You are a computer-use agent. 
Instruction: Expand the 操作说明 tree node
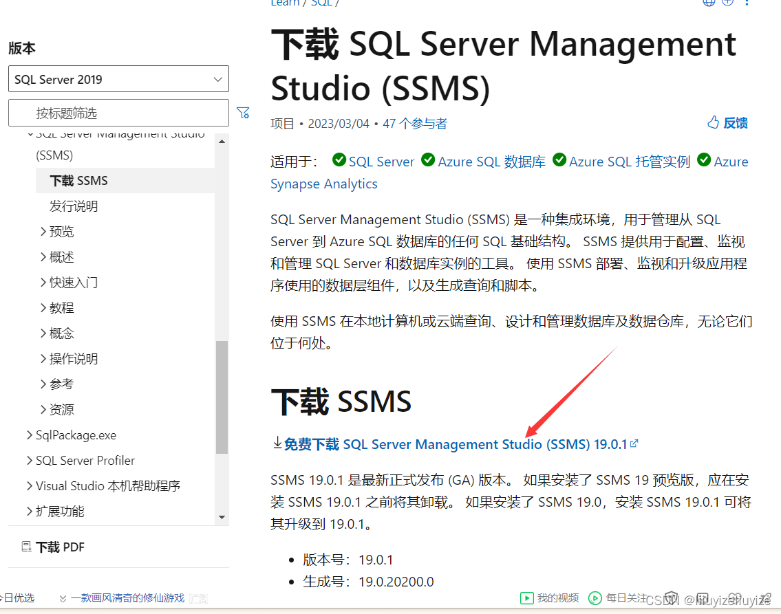pos(43,359)
